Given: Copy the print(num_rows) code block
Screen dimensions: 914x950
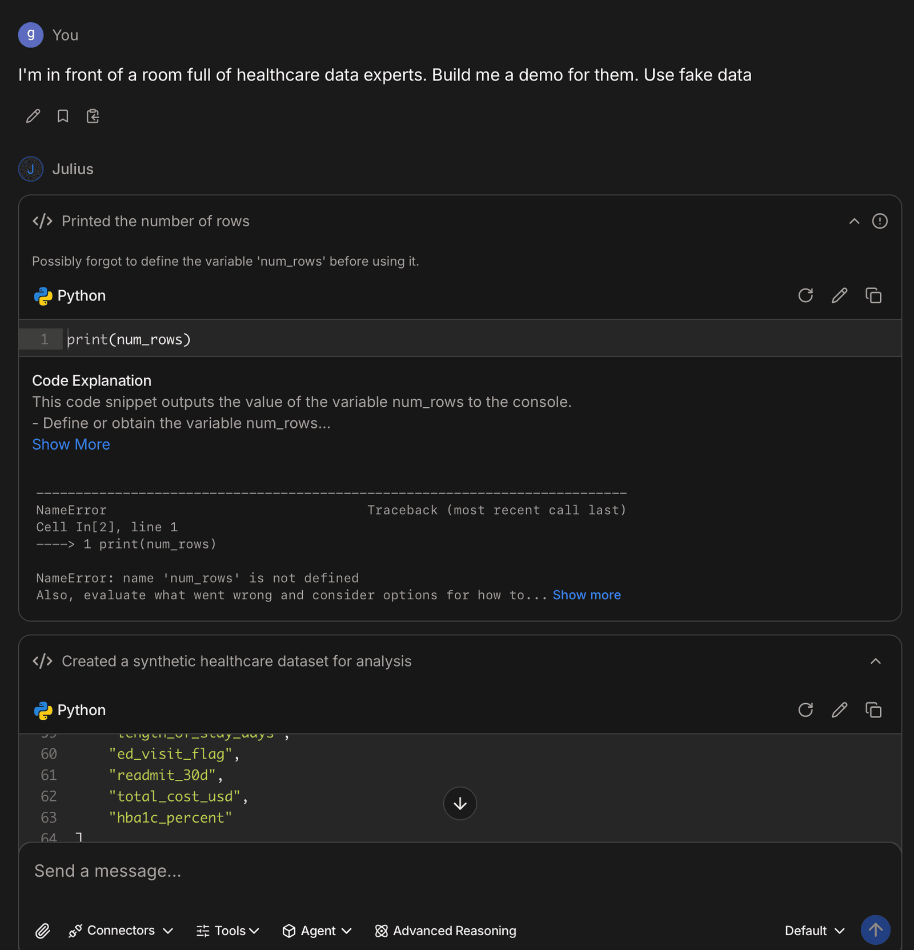Looking at the screenshot, I should click(x=873, y=295).
